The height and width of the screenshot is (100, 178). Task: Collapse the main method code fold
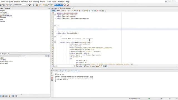[55, 42]
